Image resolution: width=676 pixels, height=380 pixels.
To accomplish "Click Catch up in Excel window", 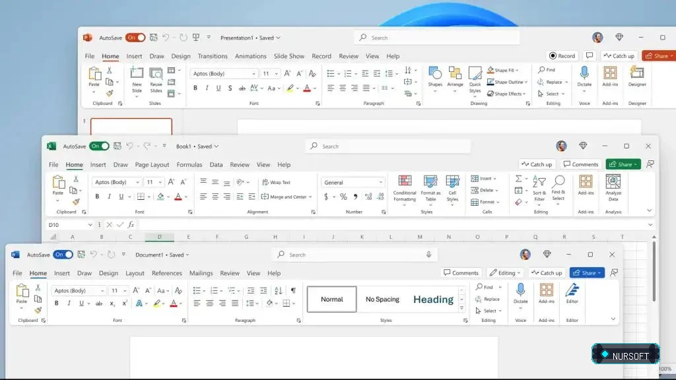I will pyautogui.click(x=537, y=164).
